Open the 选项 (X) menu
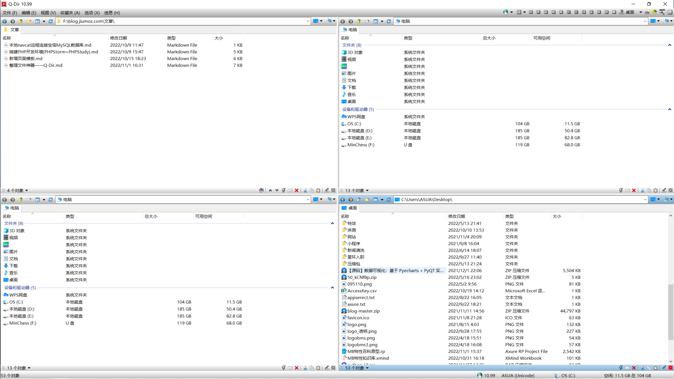This screenshot has height=379, width=674. (x=92, y=13)
